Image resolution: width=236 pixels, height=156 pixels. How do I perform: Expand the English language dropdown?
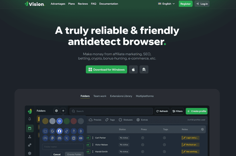point(166,4)
